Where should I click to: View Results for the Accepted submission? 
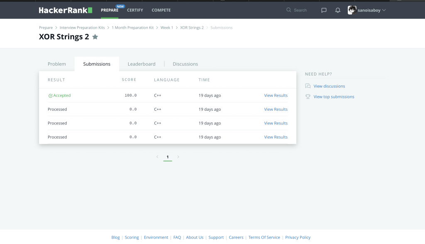276,95
